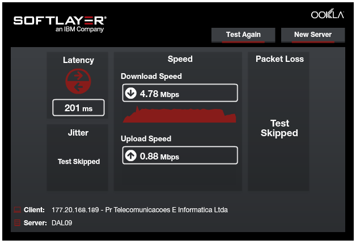Click the Test Again button
The height and width of the screenshot is (244, 356).
click(x=243, y=35)
